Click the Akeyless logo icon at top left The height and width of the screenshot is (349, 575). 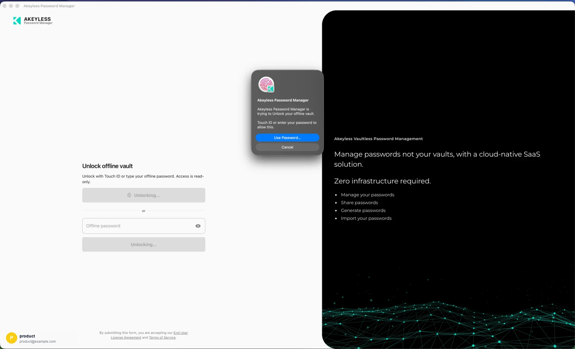pos(17,20)
